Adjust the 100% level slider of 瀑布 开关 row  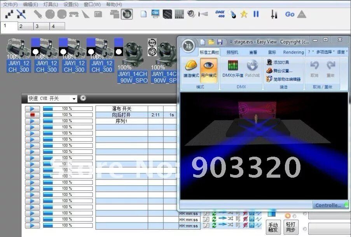(68, 109)
